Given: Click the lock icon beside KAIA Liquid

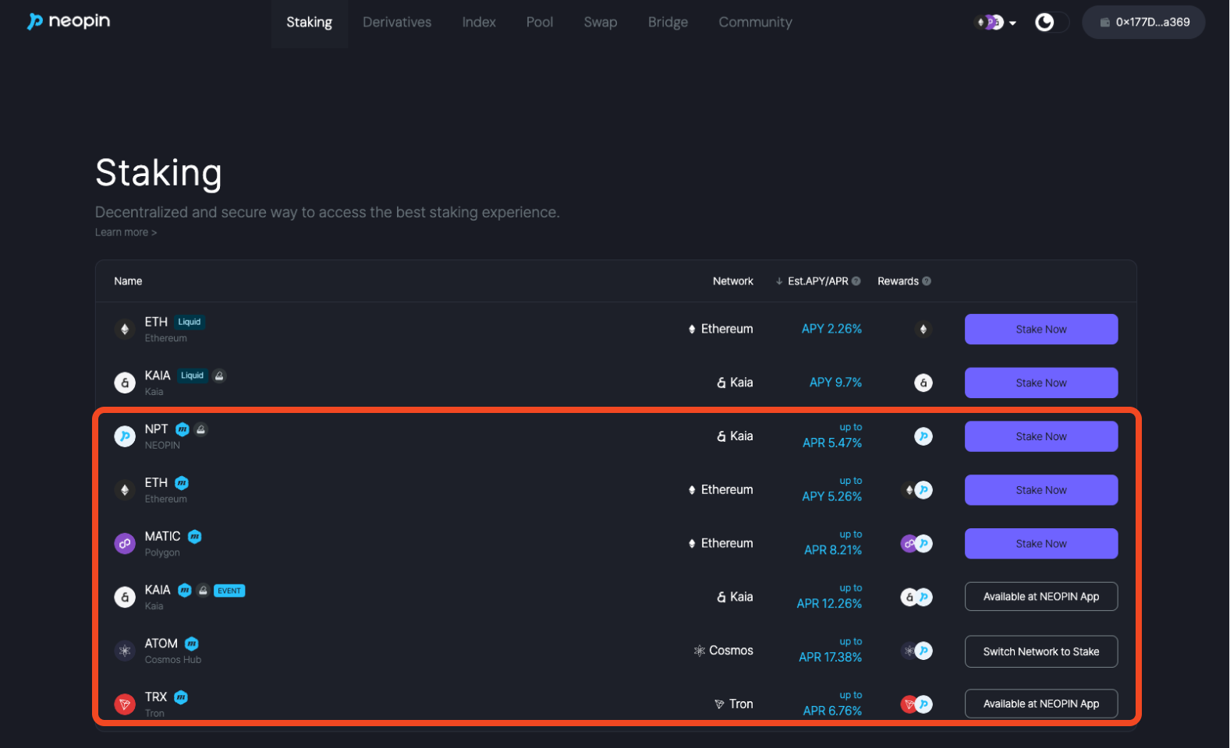Looking at the screenshot, I should pyautogui.click(x=219, y=376).
